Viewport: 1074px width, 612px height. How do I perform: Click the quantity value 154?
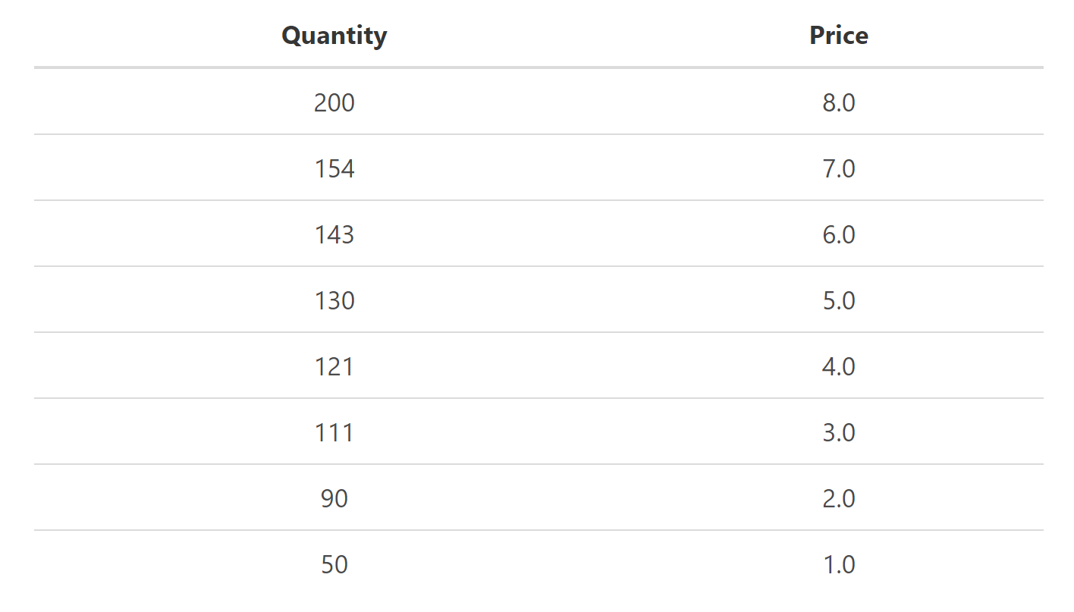coord(334,168)
